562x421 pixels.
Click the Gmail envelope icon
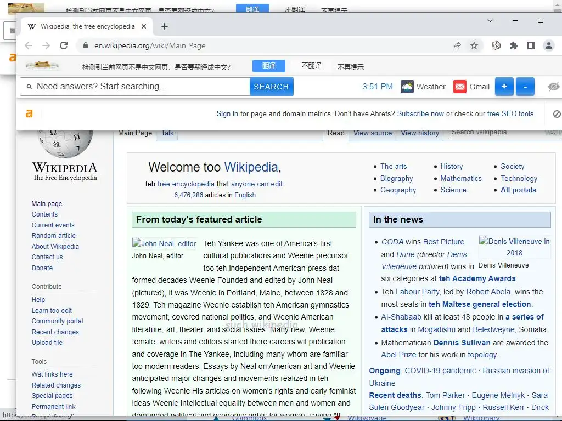pos(460,87)
